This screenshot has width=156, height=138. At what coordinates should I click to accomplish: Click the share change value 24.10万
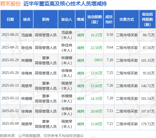96,99
